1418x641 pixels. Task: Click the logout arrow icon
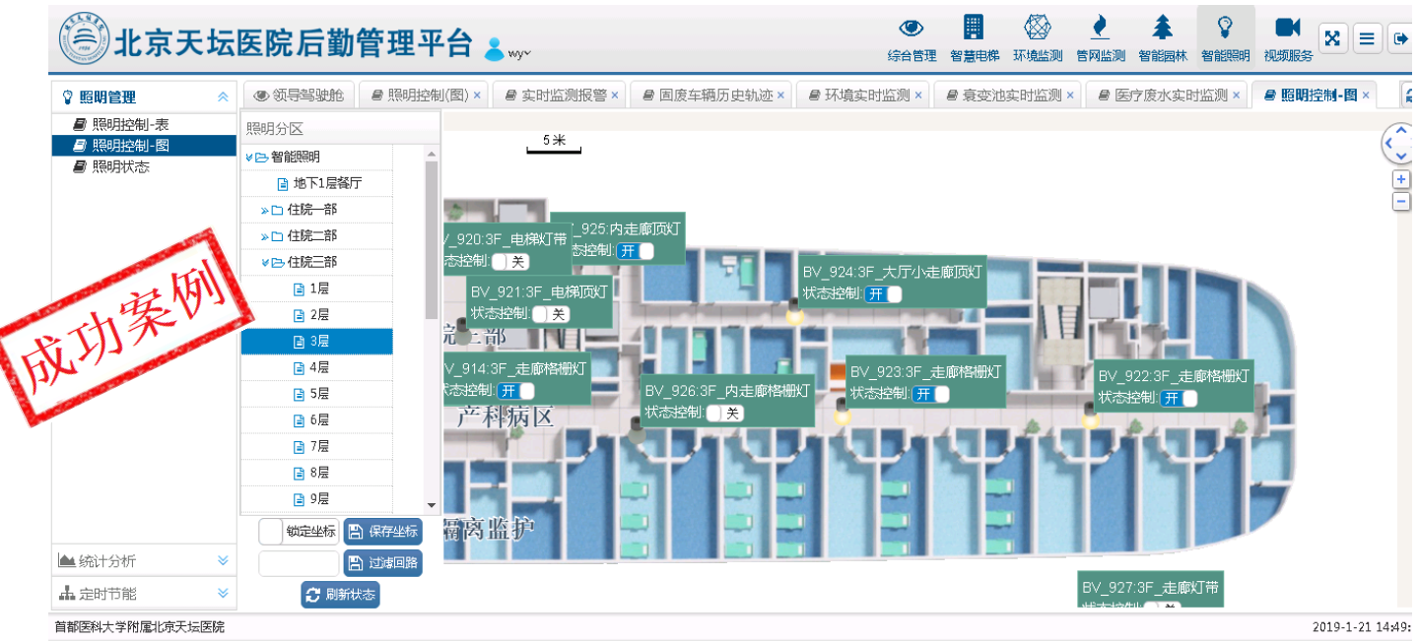tap(1400, 38)
